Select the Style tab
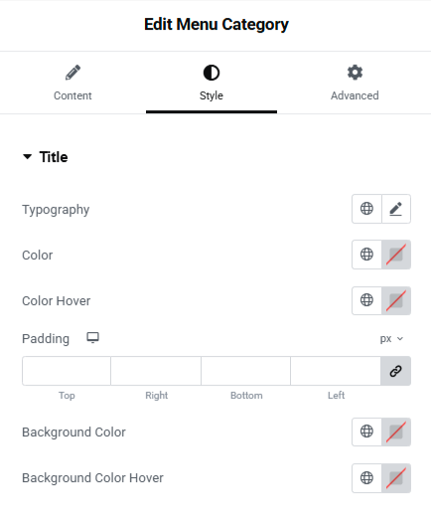 click(x=212, y=83)
